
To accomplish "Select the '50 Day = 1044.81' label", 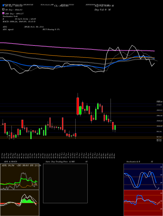I will (x=14, y=9).
